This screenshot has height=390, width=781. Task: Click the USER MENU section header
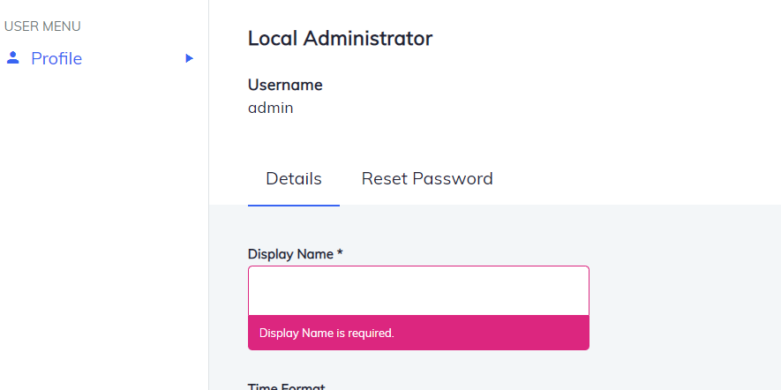tap(42, 26)
